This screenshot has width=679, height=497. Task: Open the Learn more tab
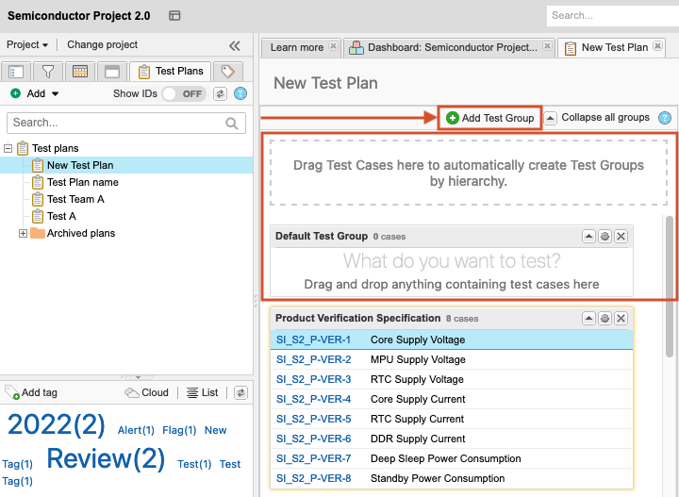(x=296, y=47)
